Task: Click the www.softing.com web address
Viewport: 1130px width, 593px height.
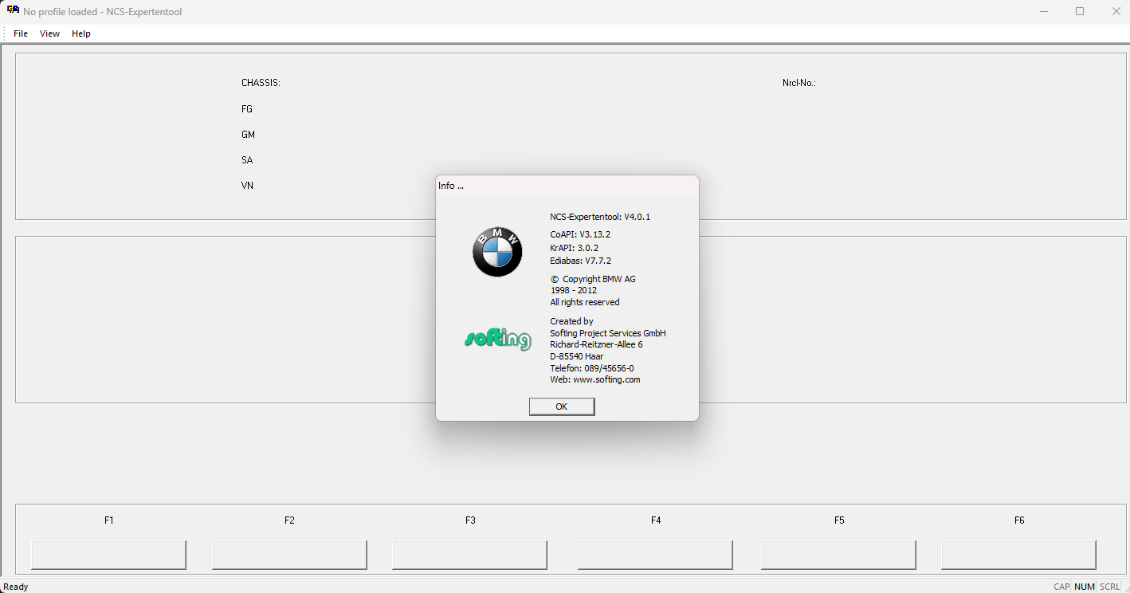Action: (x=606, y=380)
